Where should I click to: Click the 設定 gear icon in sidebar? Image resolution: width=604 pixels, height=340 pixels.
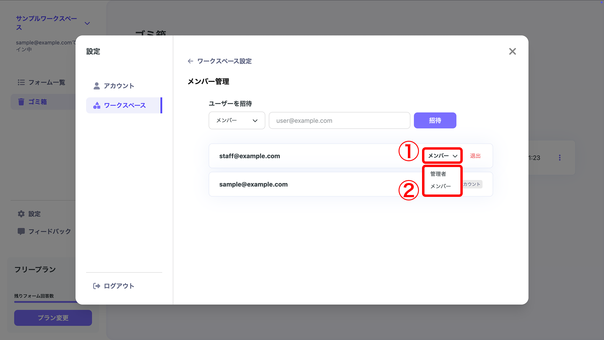point(21,214)
